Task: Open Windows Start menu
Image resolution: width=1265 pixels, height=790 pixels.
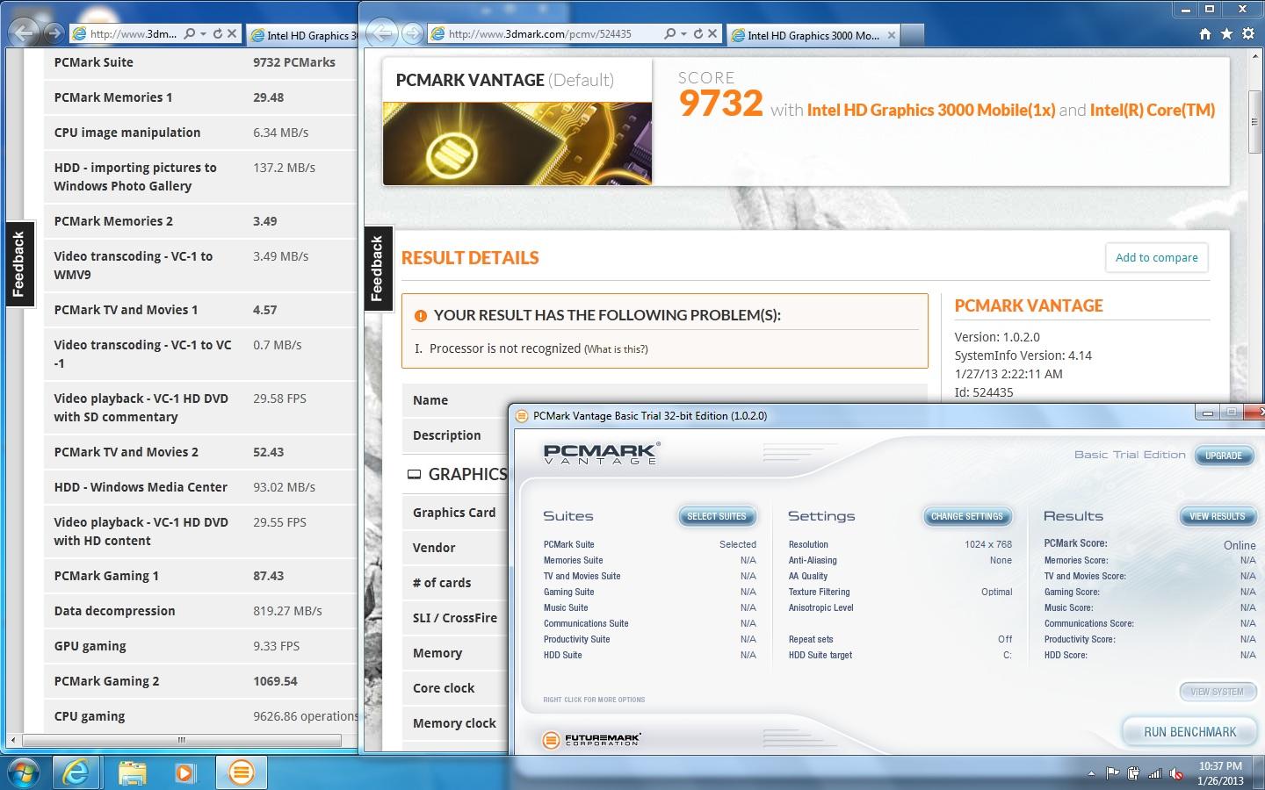Action: [25, 772]
